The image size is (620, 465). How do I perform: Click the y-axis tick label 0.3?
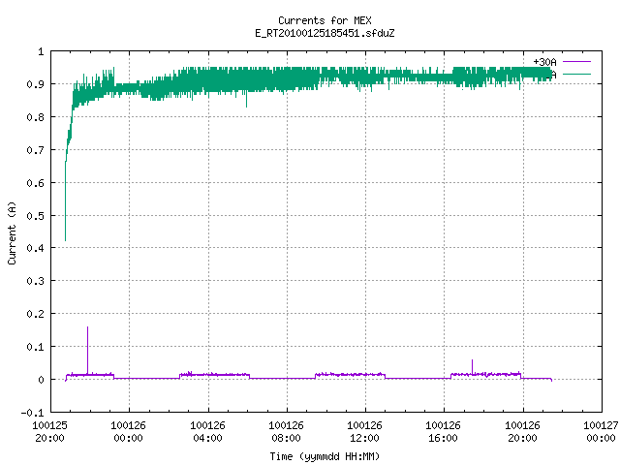click(35, 281)
